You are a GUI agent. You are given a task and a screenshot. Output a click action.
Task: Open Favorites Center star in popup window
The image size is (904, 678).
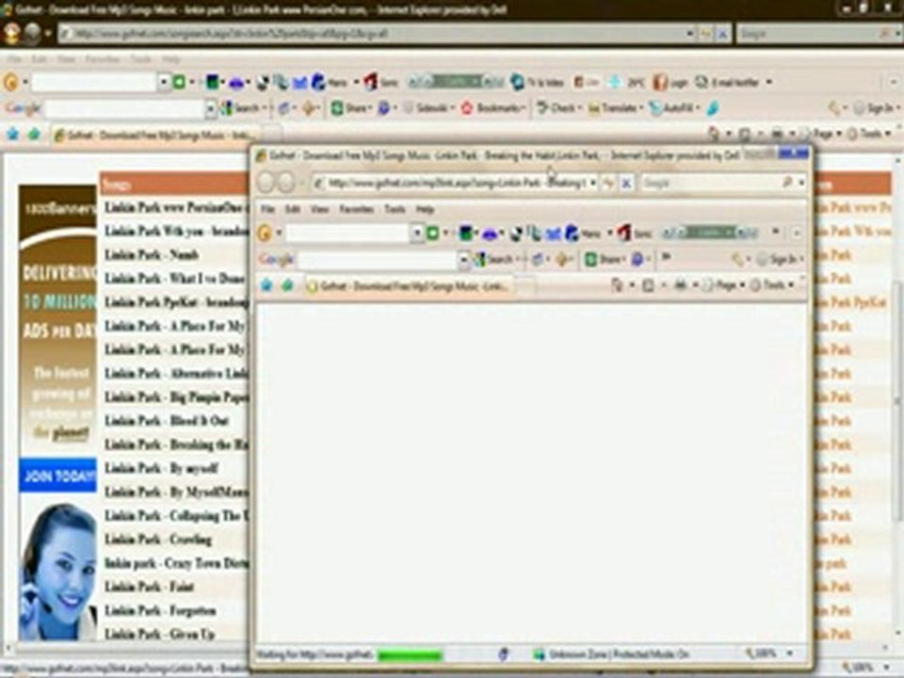[266, 284]
